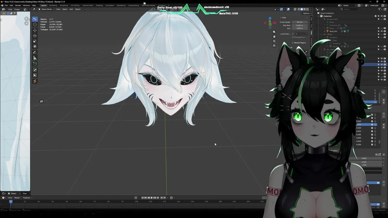Switch to the Shading workspace tab
Image resolution: width=388 pixels, height=218 pixels.
point(99,5)
